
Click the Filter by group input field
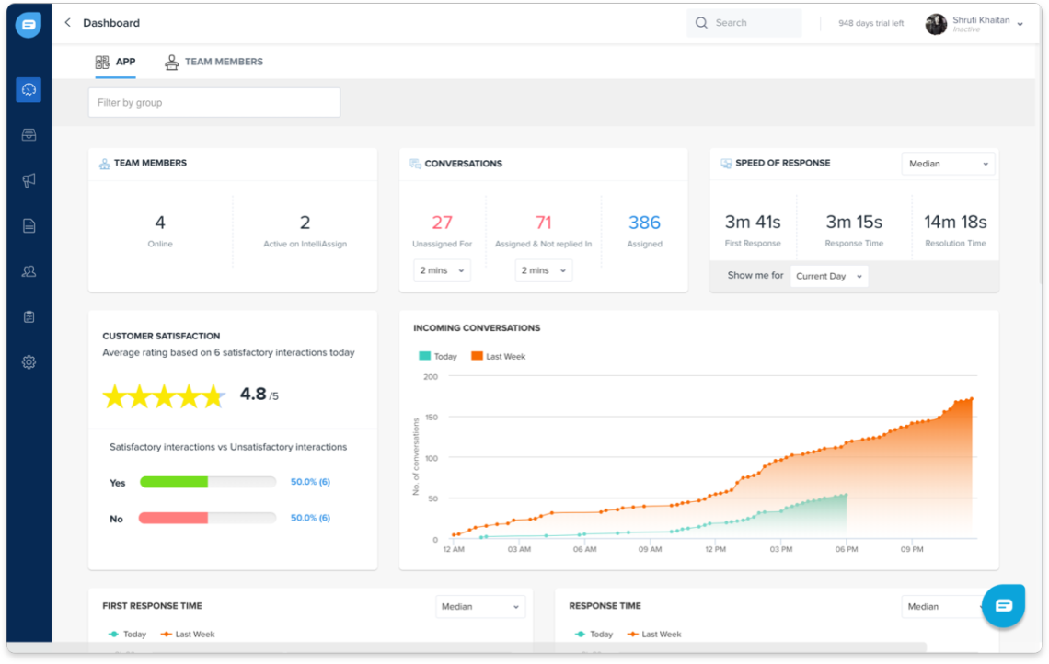point(213,102)
